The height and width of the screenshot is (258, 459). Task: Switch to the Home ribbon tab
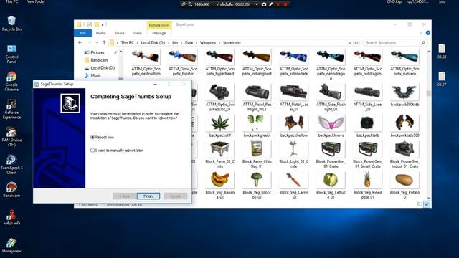(x=100, y=33)
